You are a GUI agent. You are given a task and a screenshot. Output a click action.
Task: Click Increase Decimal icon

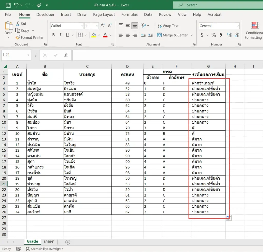tap(229, 35)
